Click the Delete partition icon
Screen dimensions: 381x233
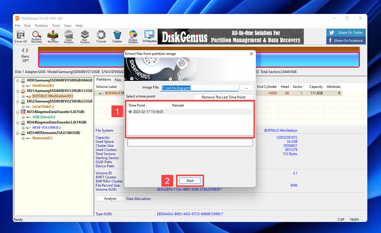[117, 37]
